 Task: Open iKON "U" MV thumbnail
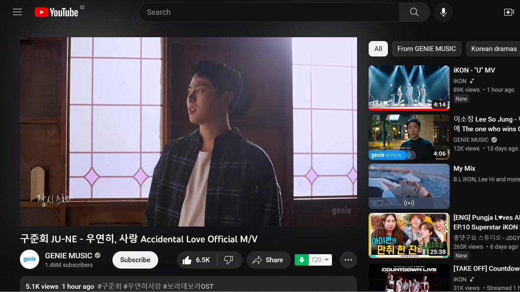tap(409, 88)
